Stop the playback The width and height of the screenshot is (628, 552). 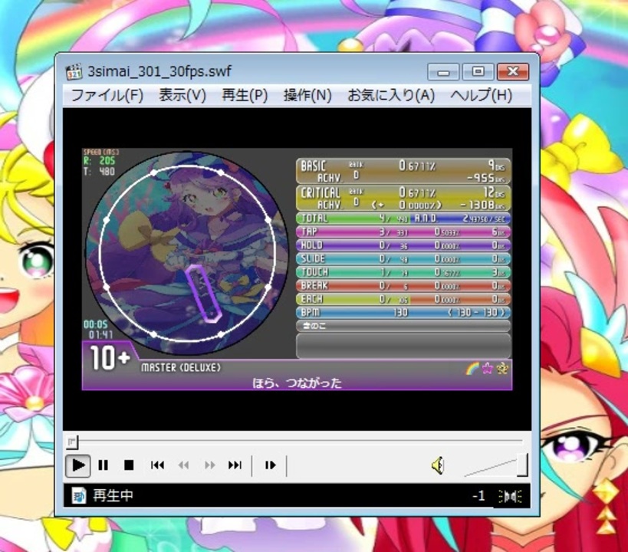(129, 465)
